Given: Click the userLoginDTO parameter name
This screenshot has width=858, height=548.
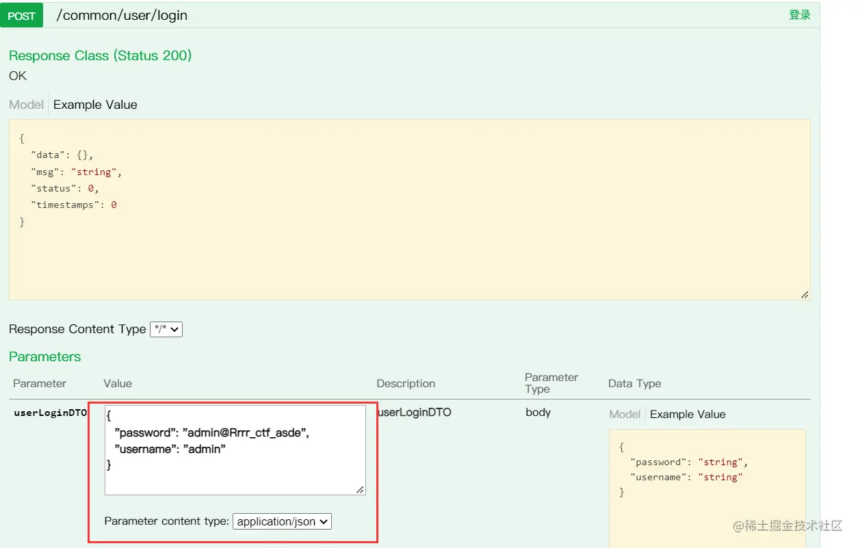Looking at the screenshot, I should [x=51, y=413].
